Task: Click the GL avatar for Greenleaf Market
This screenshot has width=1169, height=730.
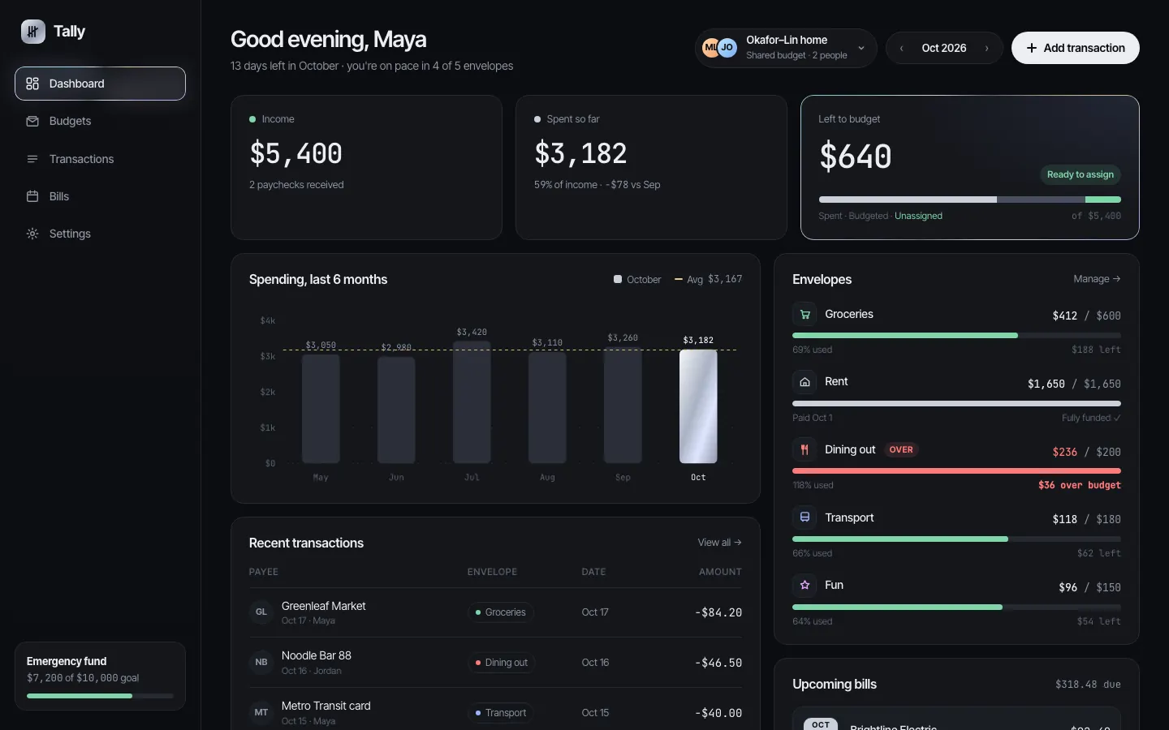Action: 261,612
